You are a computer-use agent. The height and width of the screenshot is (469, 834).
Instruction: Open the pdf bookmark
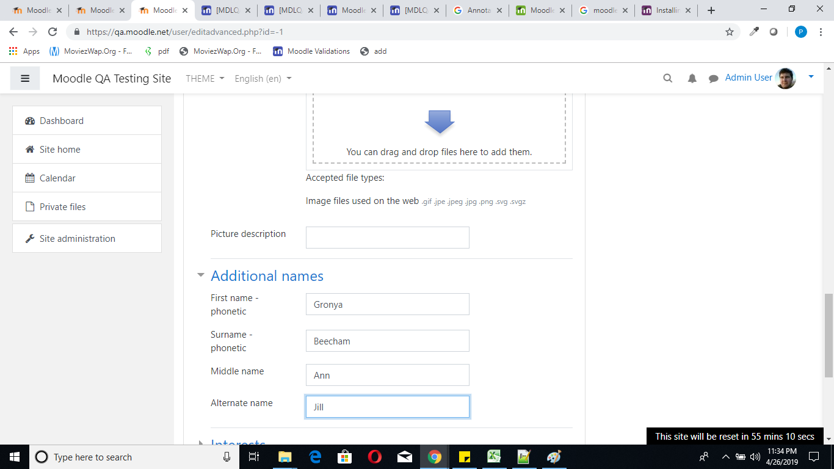pyautogui.click(x=156, y=51)
